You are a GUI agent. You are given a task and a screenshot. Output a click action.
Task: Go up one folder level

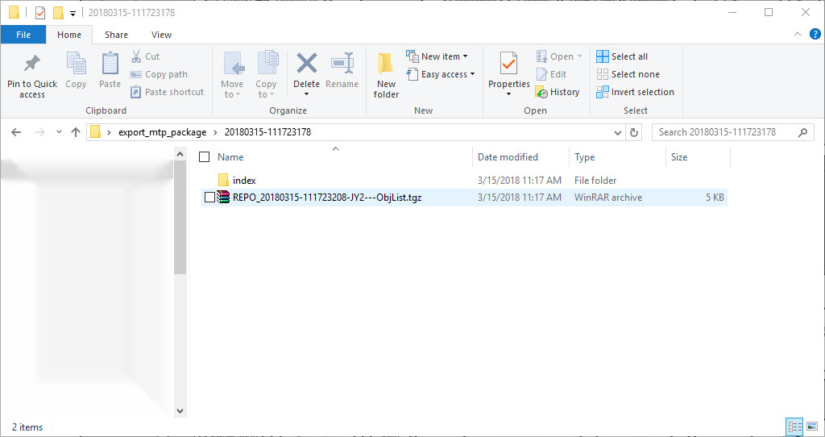[76, 132]
